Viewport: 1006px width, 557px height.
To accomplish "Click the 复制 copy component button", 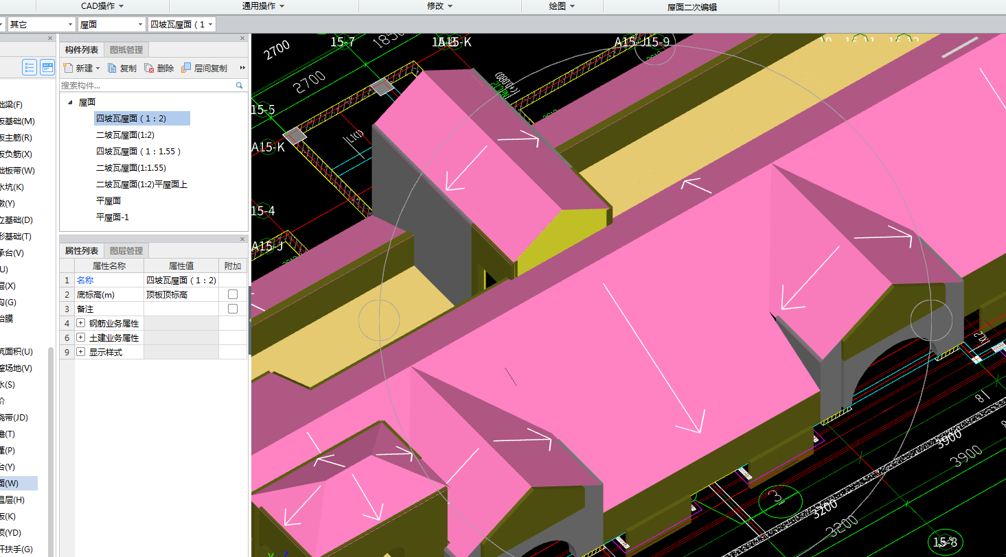I will (x=122, y=68).
